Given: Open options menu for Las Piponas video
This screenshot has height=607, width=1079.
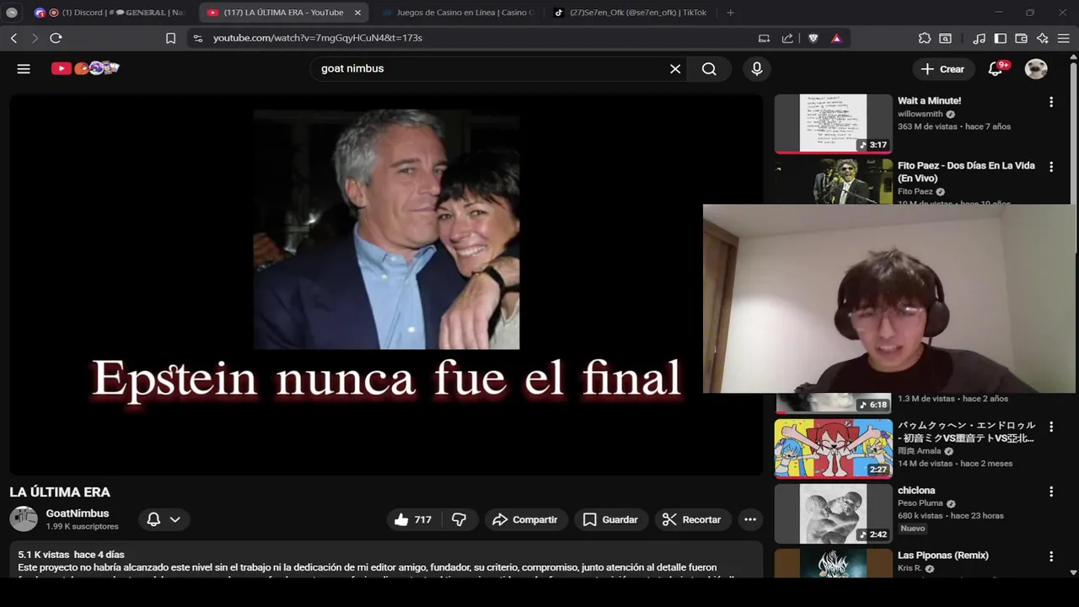Looking at the screenshot, I should 1050,556.
